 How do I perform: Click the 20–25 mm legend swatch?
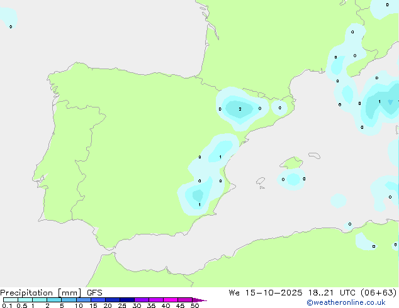pos(113,300)
